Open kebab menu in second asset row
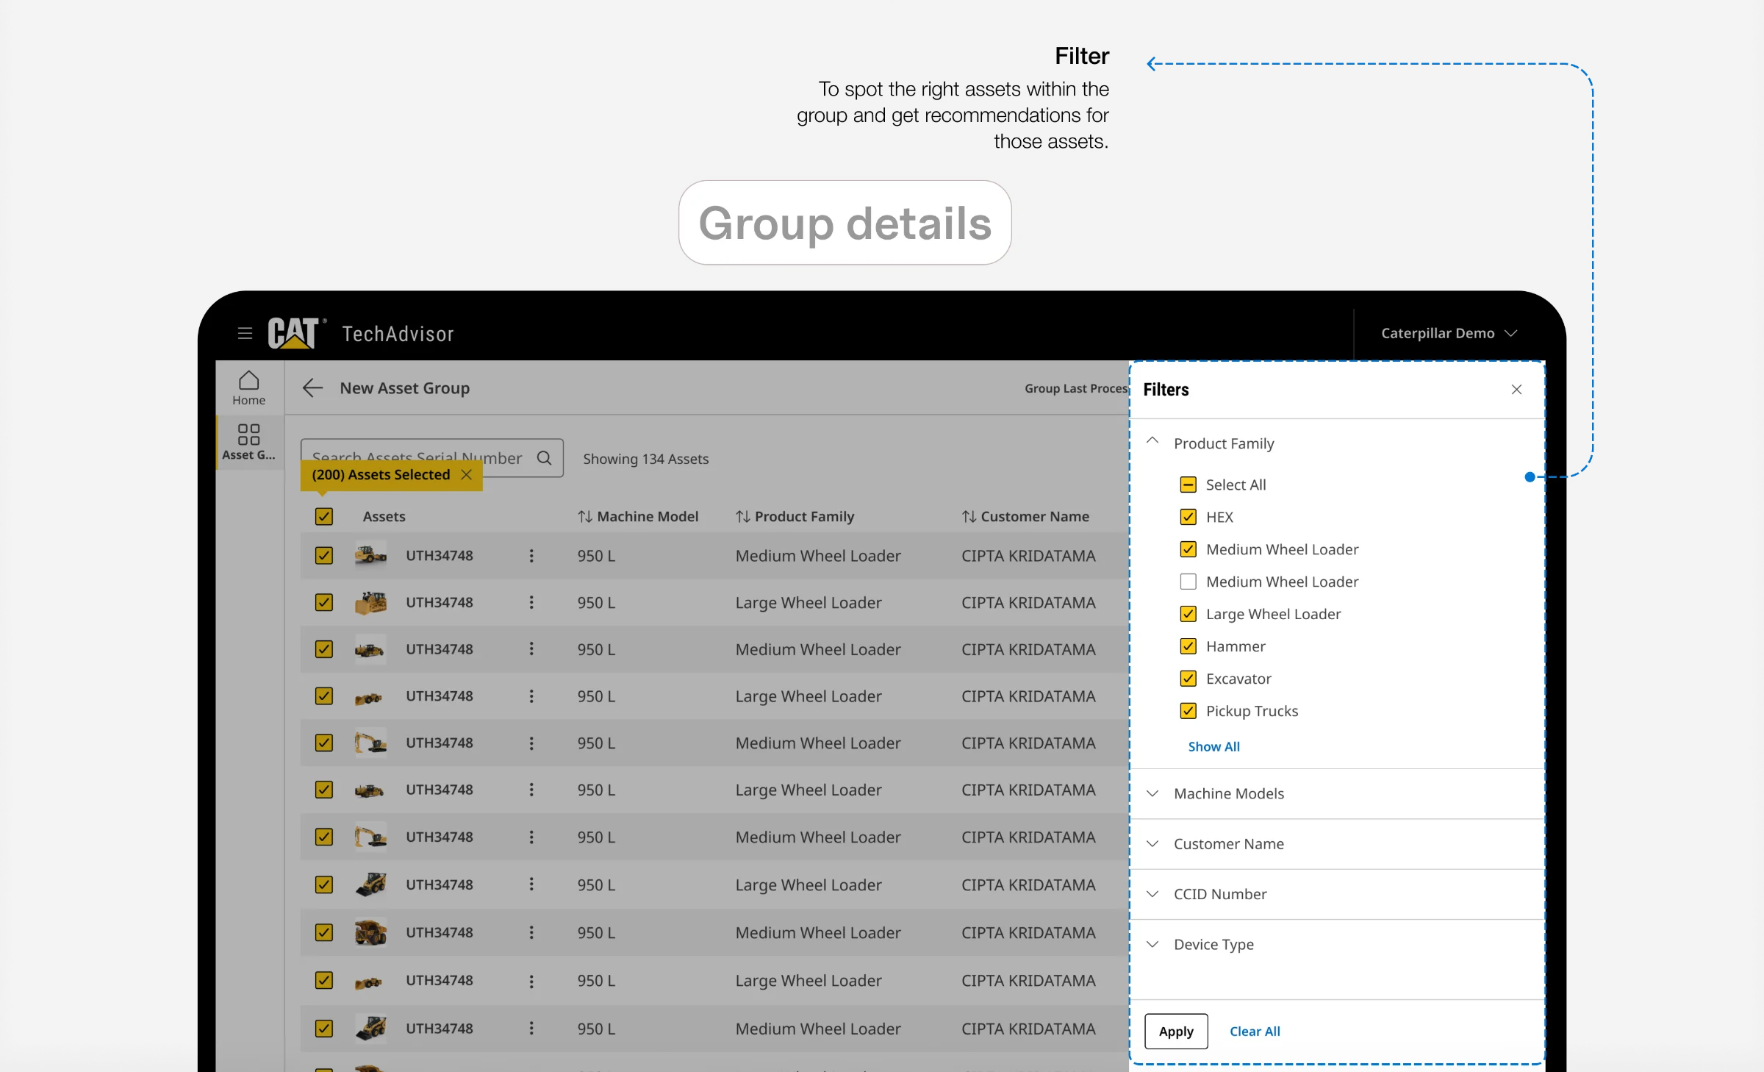The image size is (1764, 1072). (531, 603)
